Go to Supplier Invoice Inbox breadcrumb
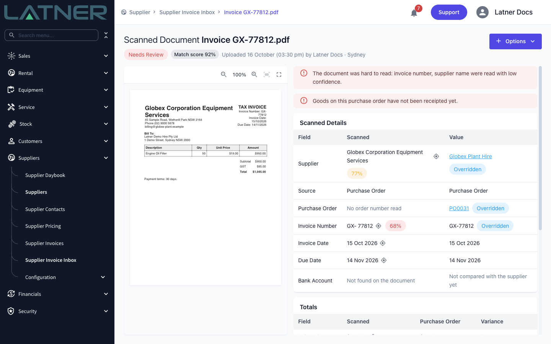551x344 pixels. click(x=187, y=12)
